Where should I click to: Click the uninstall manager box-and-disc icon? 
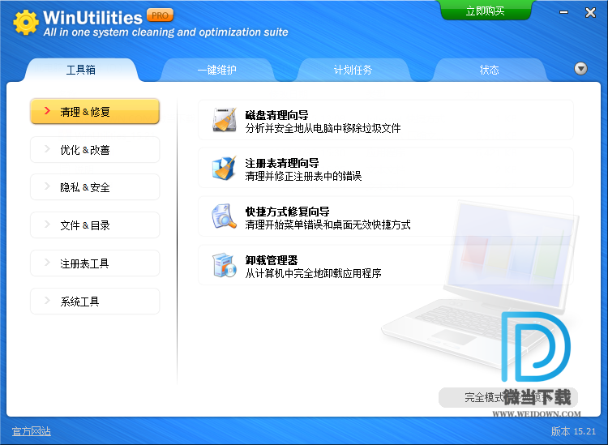pyautogui.click(x=225, y=265)
